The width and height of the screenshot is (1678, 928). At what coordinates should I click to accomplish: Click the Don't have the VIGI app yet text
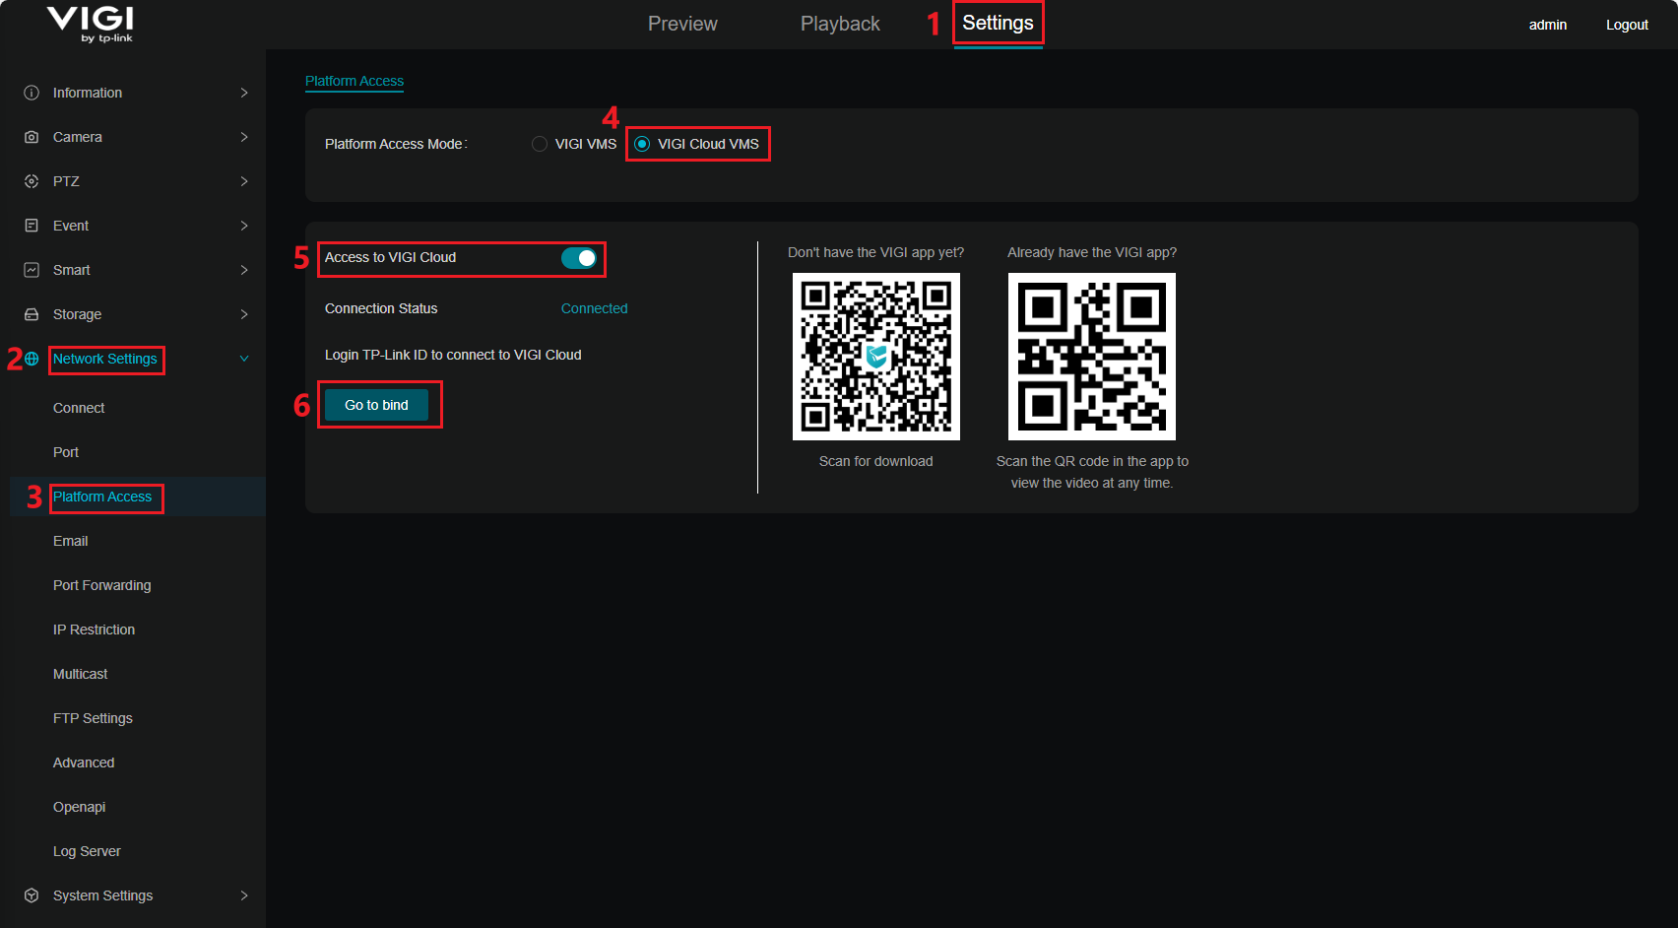click(876, 252)
